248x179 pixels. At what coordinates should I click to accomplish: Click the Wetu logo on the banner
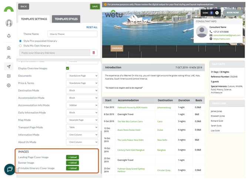pyautogui.click(x=114, y=14)
